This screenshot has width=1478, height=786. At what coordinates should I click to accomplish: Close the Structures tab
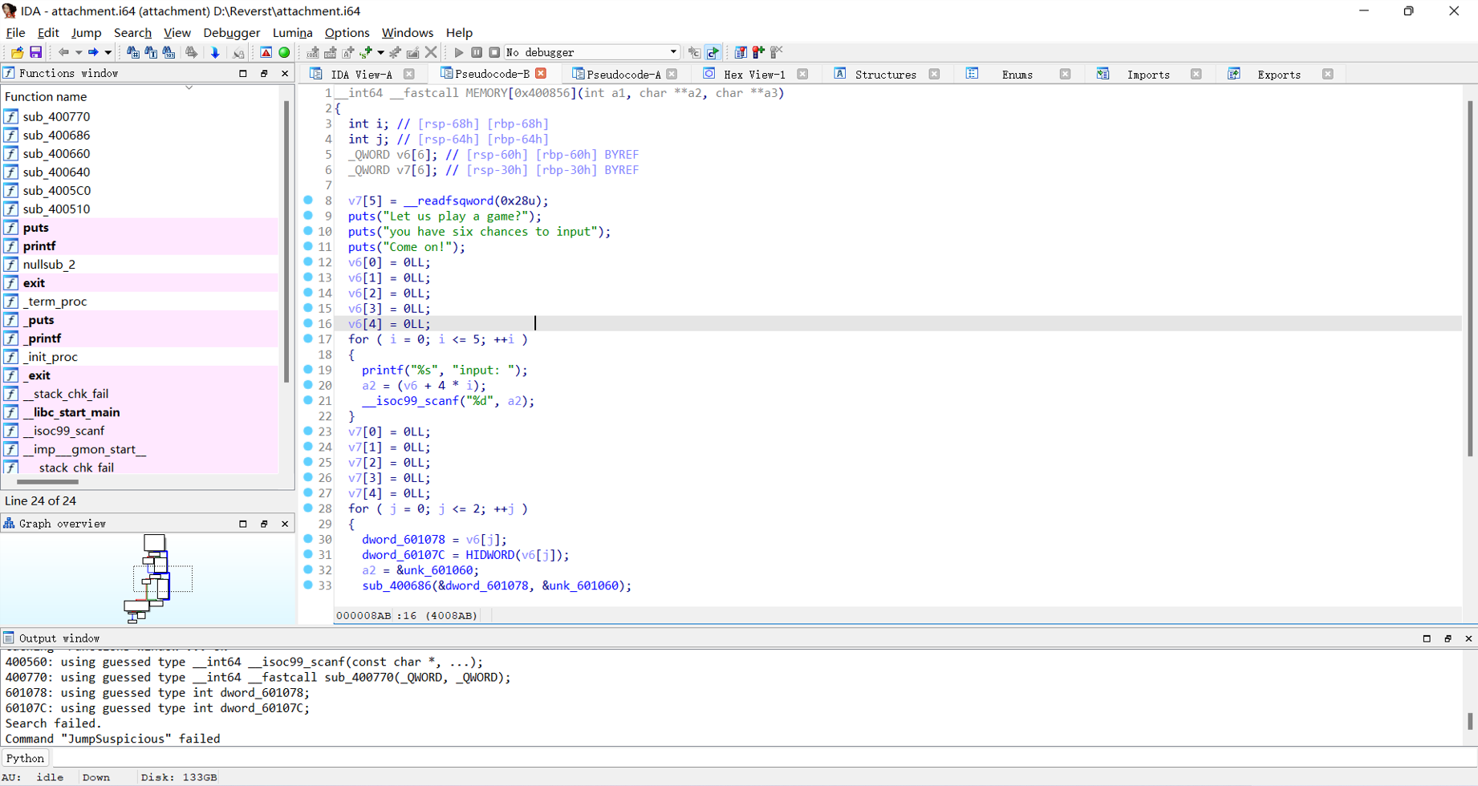[x=934, y=74]
